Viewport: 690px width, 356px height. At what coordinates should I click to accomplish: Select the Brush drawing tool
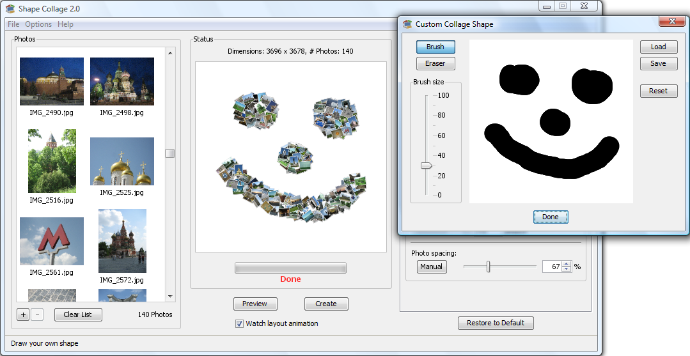pos(435,47)
